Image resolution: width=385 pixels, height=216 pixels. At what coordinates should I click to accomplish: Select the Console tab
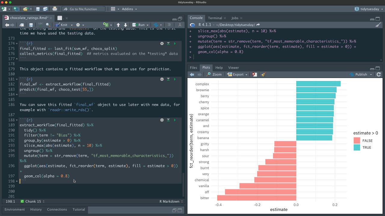(x=196, y=18)
